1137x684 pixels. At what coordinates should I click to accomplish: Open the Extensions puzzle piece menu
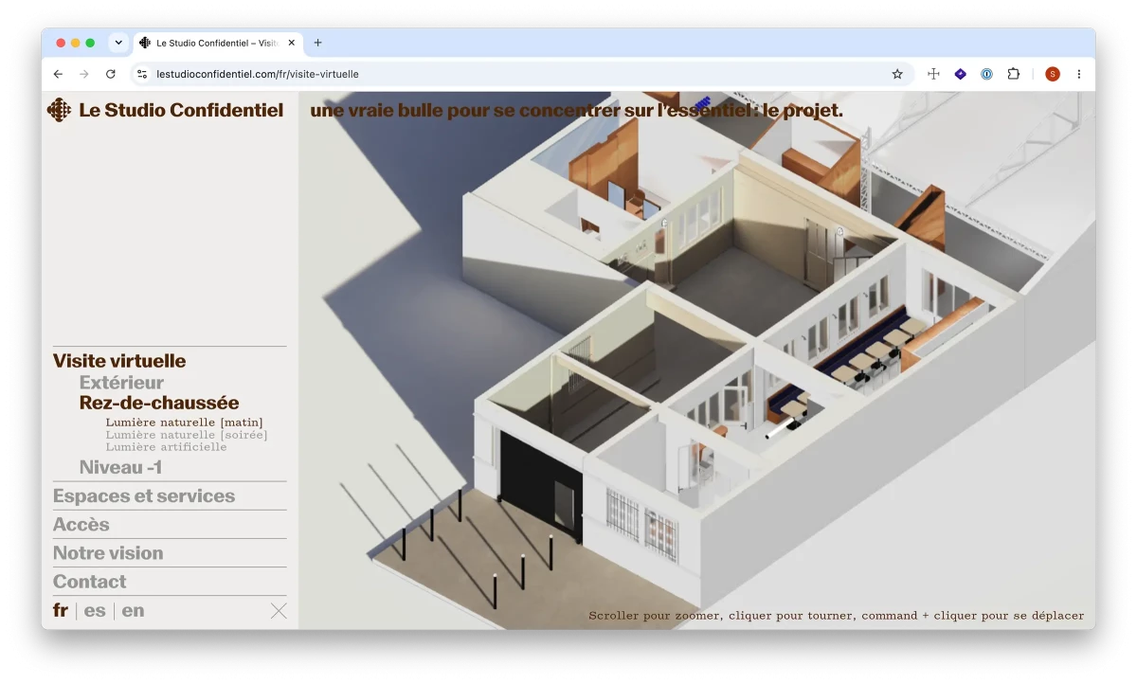pos(1013,74)
